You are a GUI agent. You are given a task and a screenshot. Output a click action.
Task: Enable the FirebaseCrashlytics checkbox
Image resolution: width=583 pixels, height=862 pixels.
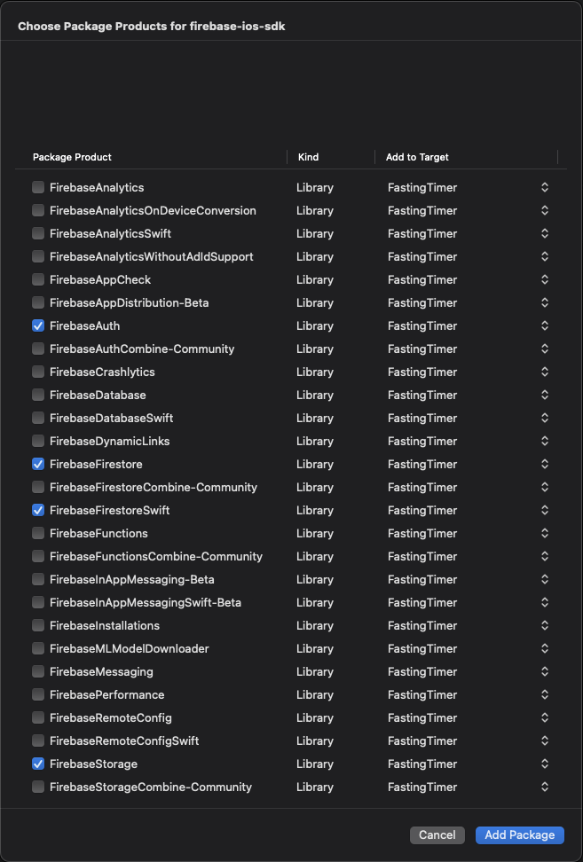[38, 372]
